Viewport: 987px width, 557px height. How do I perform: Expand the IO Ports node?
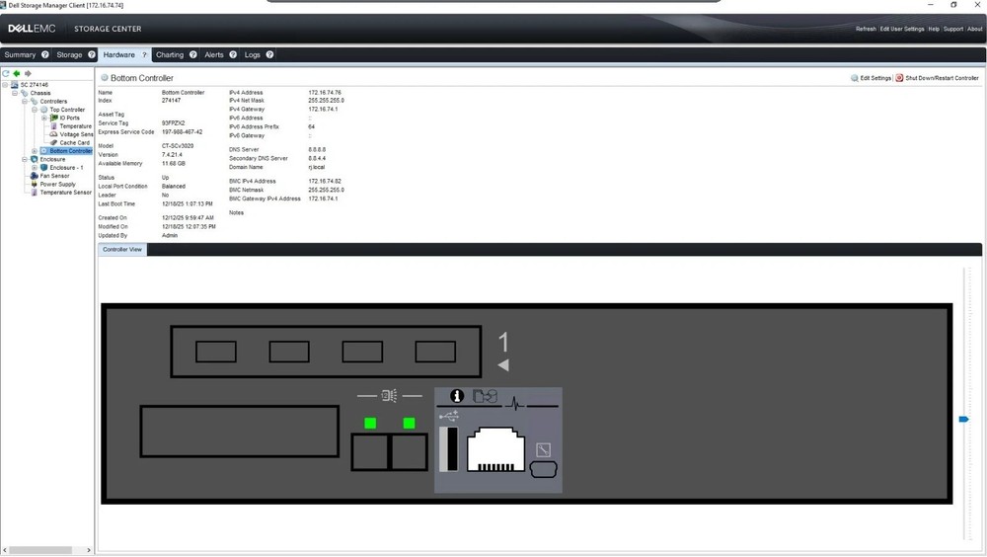[x=44, y=118]
